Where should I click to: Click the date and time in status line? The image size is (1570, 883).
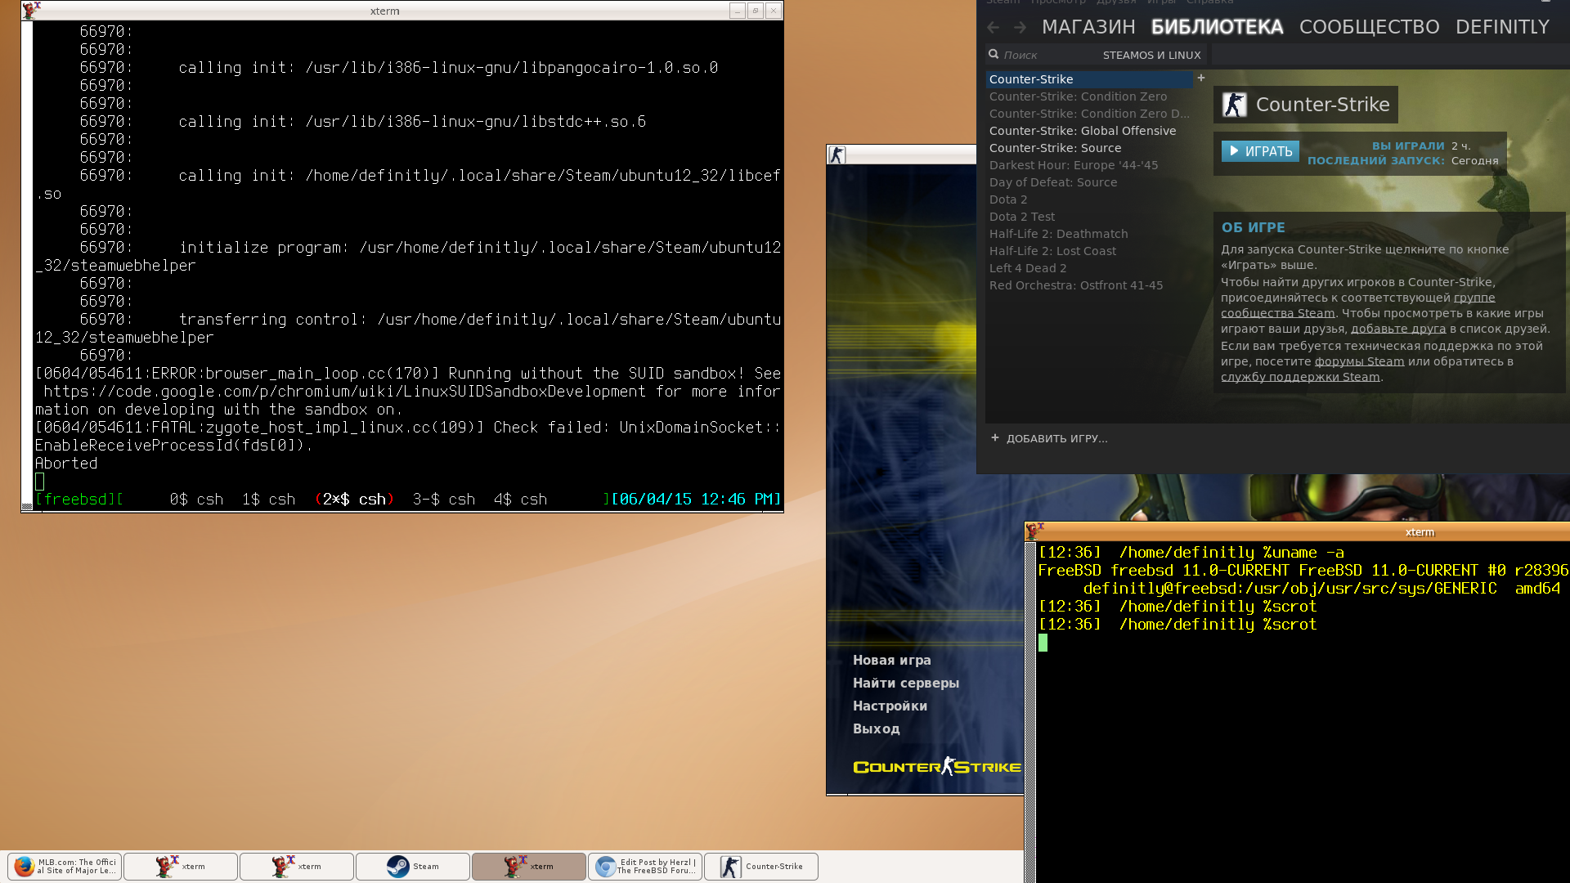click(696, 500)
